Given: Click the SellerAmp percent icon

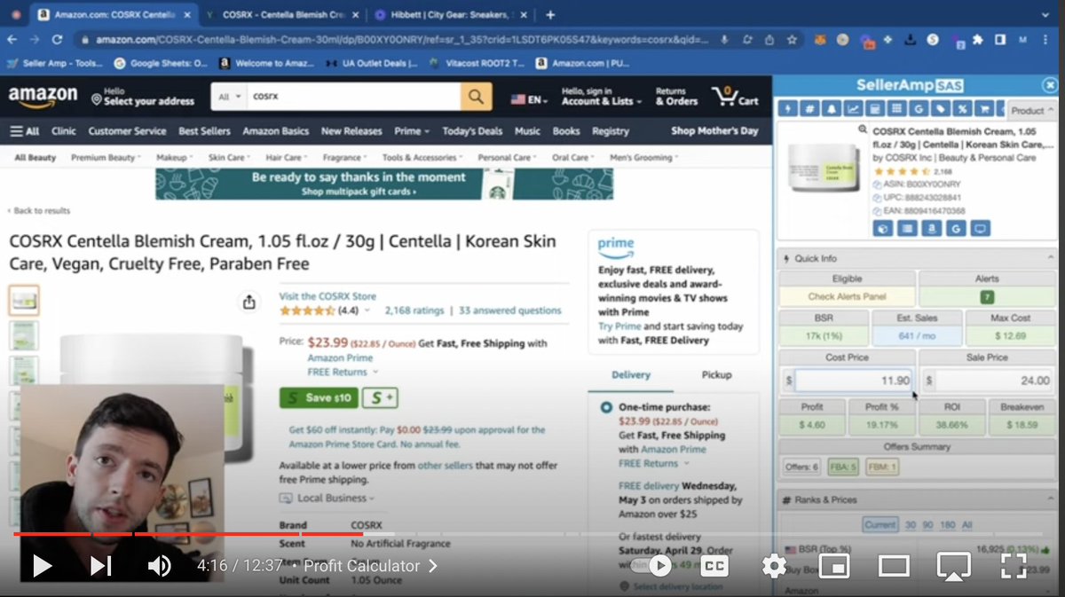Looking at the screenshot, I should click(x=961, y=108).
